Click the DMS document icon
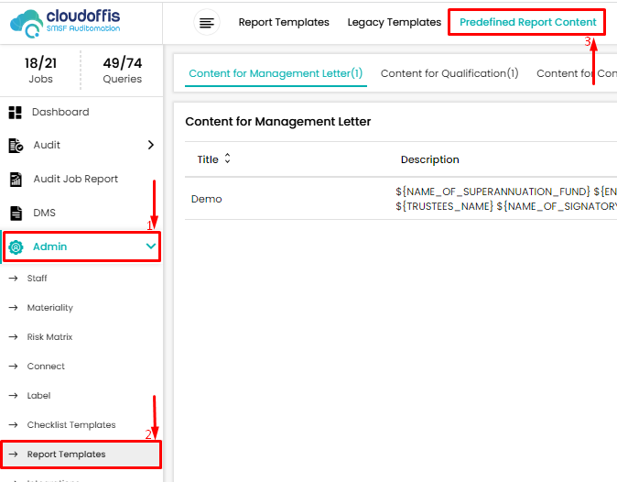 [x=16, y=213]
